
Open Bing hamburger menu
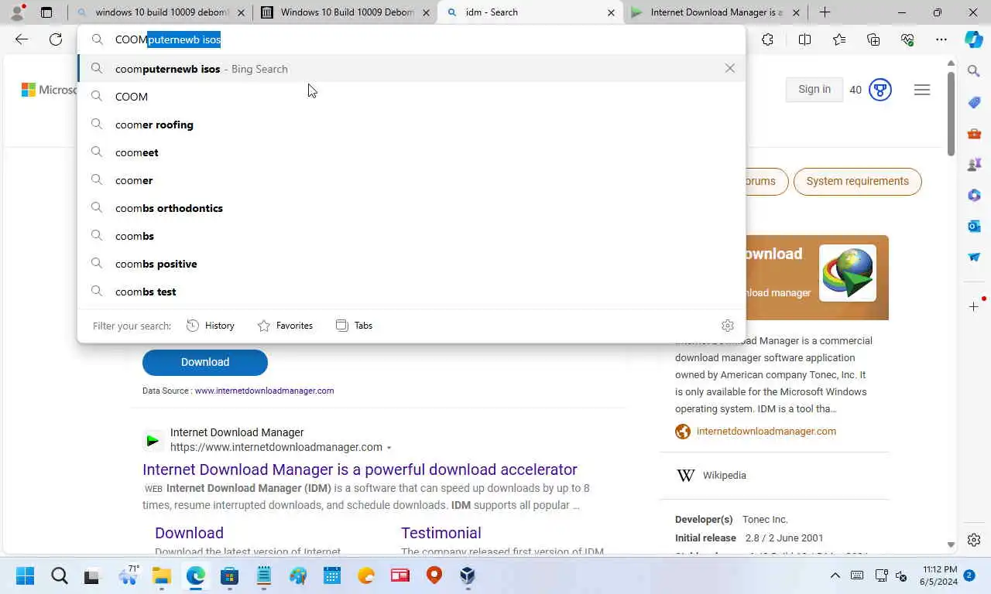921,90
